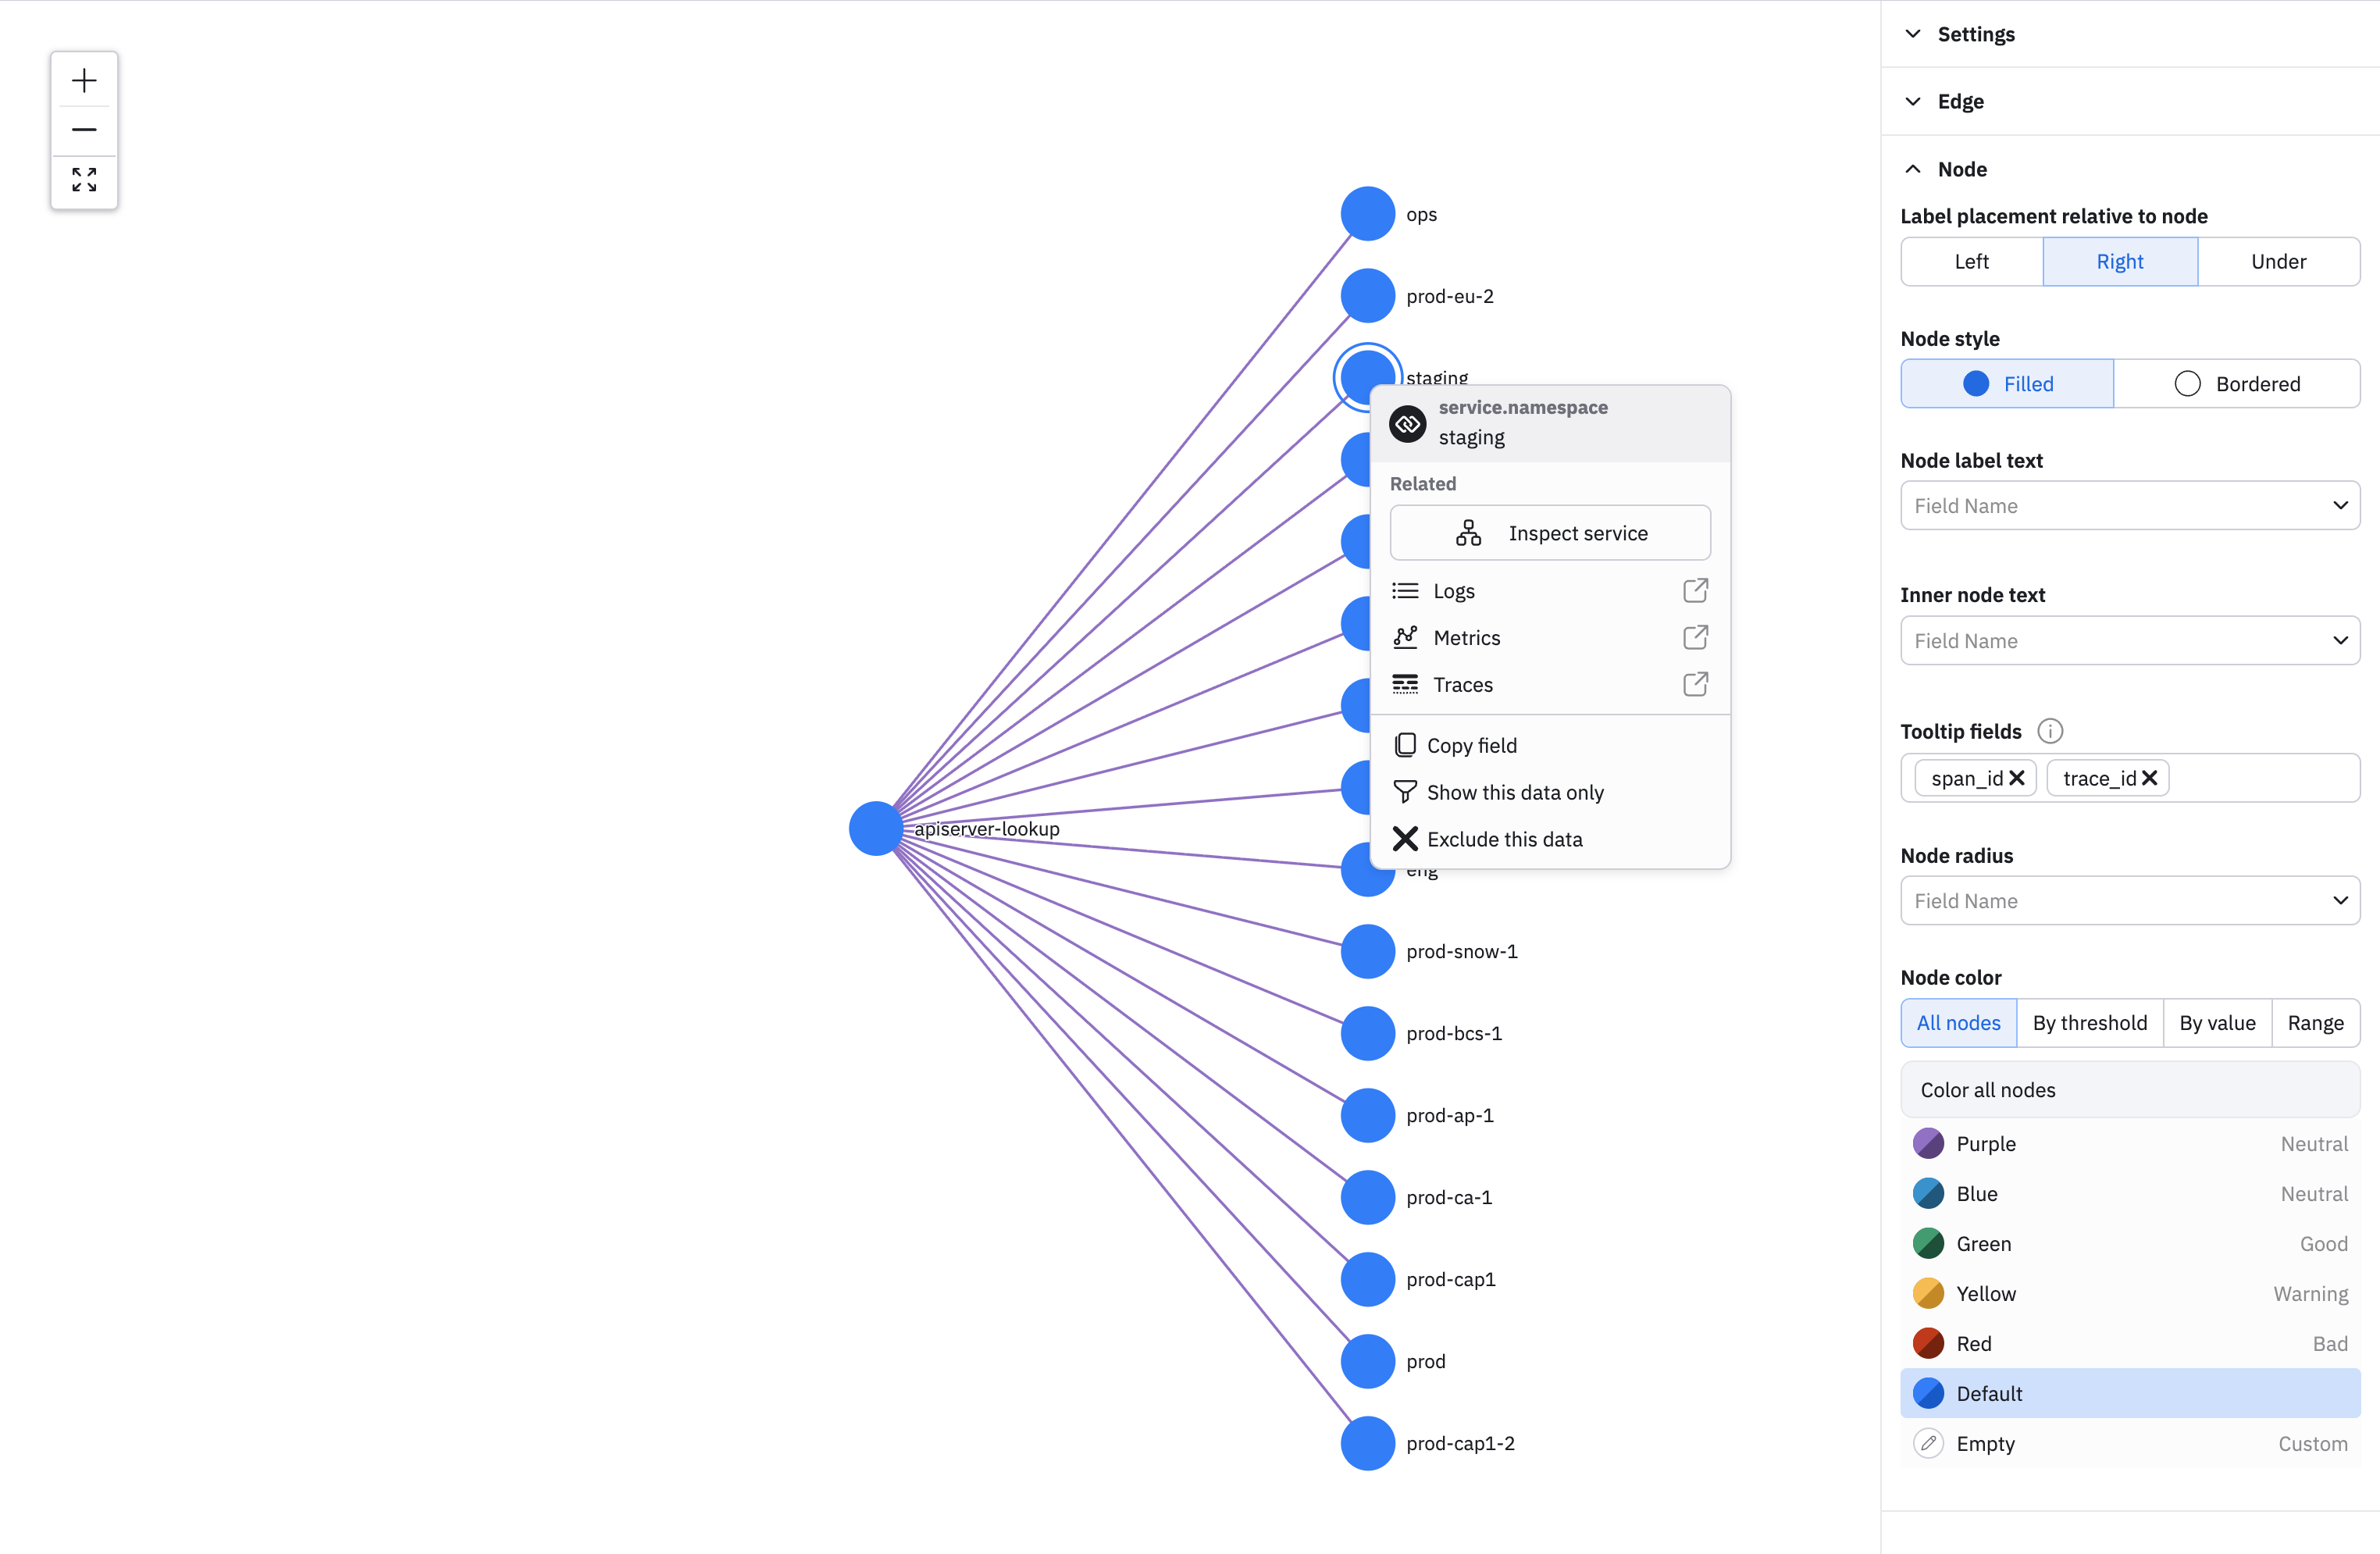The width and height of the screenshot is (2380, 1554).
Task: Click Tooltip fields info icon
Action: [2050, 731]
